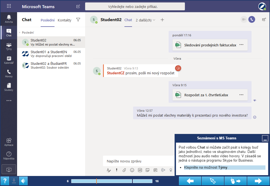Go to next tutorial step
The width and height of the screenshot is (270, 186).
coord(258,181)
